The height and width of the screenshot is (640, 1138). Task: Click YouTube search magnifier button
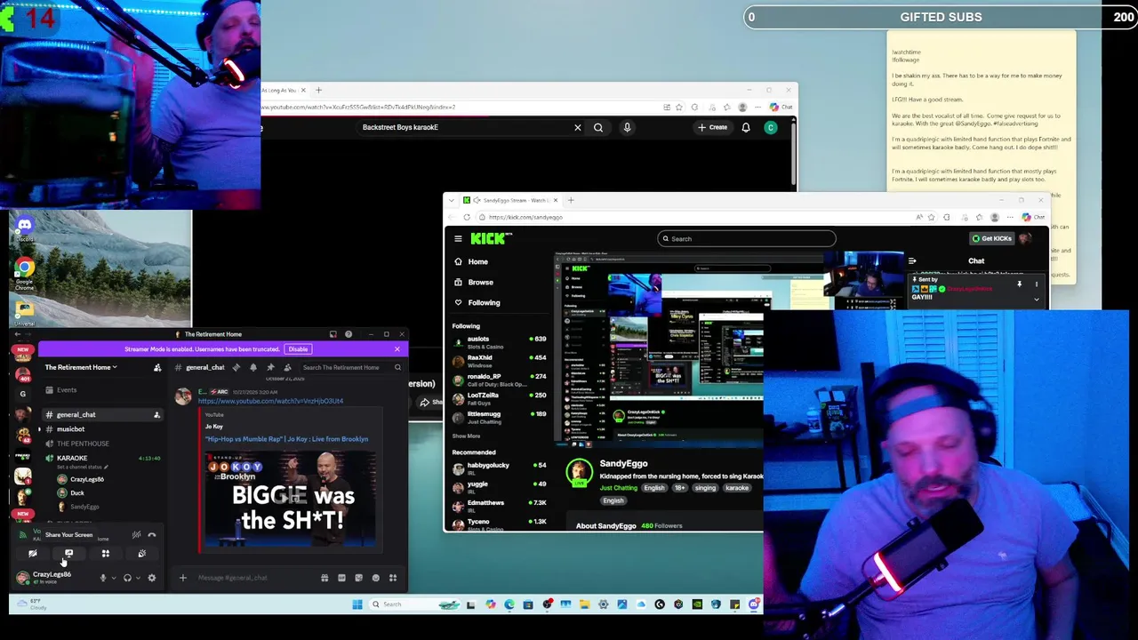[x=598, y=128]
